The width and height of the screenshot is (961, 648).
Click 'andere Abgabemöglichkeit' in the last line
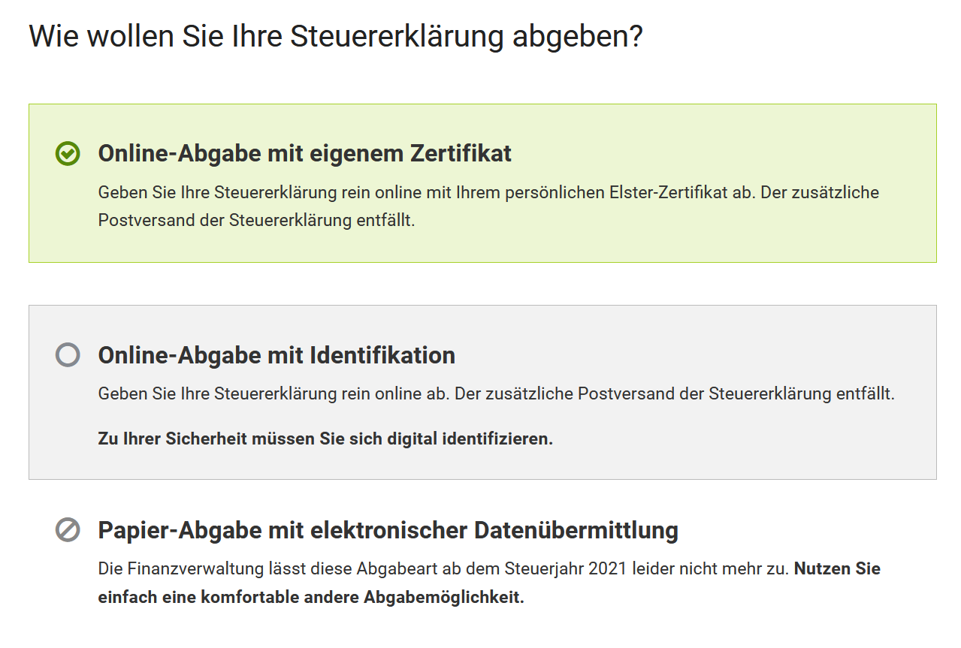[413, 598]
